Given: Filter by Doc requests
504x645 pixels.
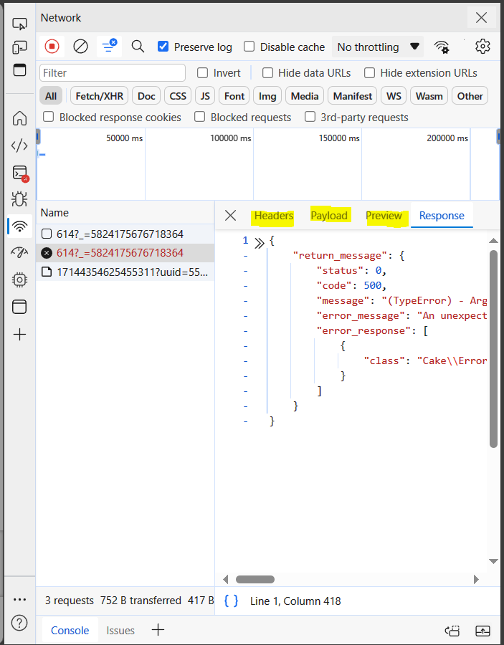Looking at the screenshot, I should (146, 96).
